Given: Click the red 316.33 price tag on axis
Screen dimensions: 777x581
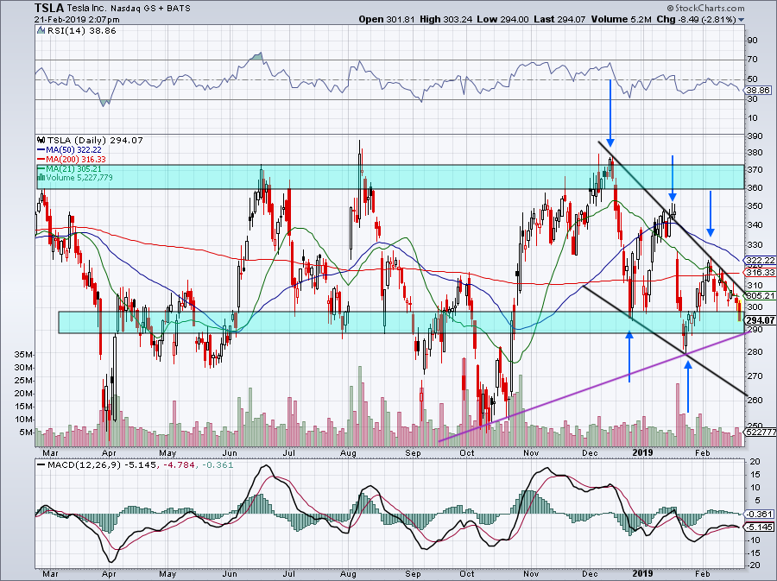Looking at the screenshot, I should (760, 273).
